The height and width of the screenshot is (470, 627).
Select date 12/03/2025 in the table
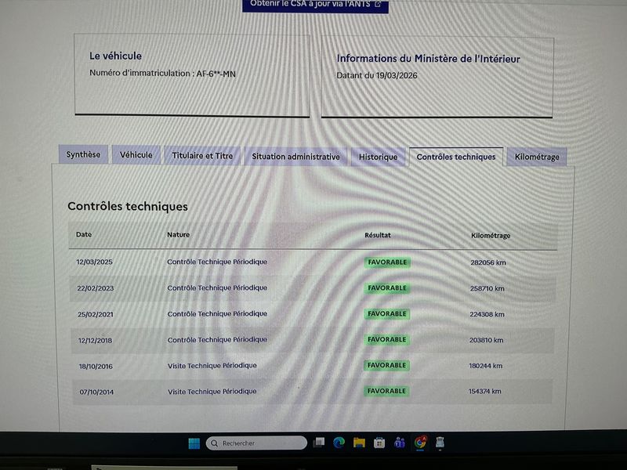[x=94, y=262]
